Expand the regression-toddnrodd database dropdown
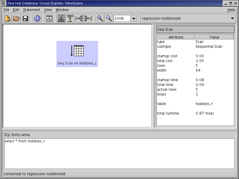 click(x=232, y=18)
